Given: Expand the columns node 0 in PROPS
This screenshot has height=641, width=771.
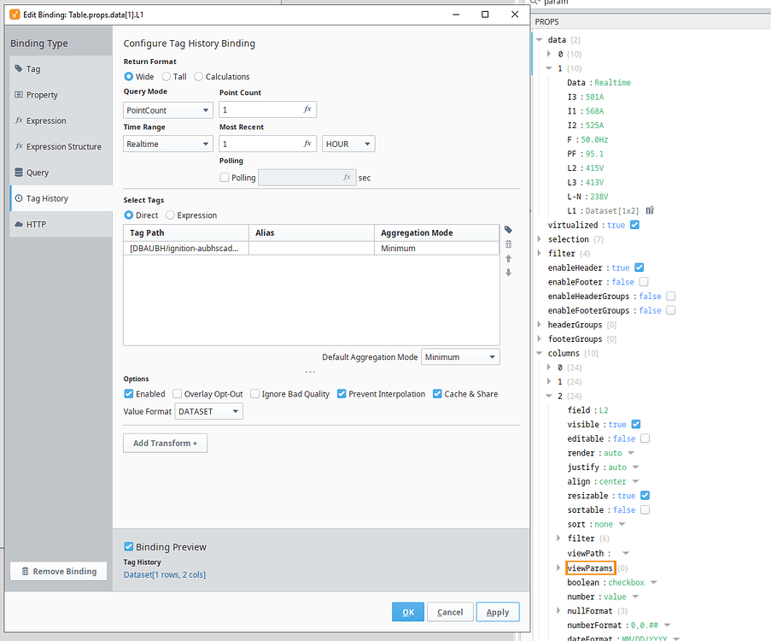Looking at the screenshot, I should (x=551, y=367).
